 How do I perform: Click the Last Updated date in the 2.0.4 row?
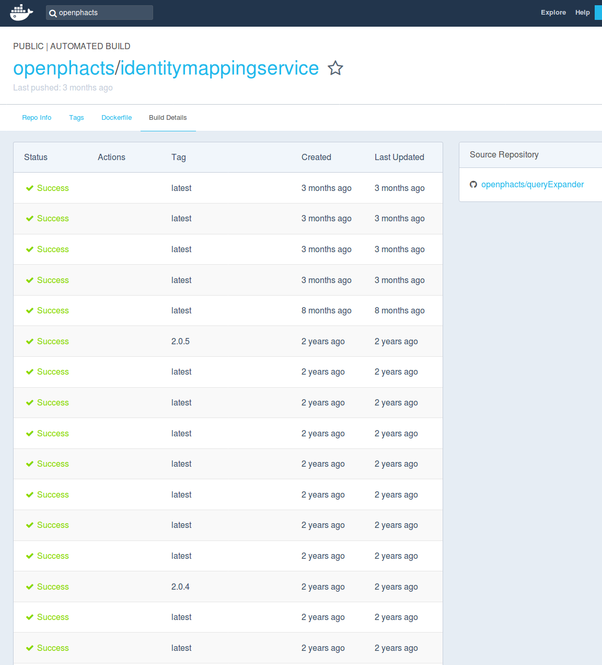tap(396, 587)
